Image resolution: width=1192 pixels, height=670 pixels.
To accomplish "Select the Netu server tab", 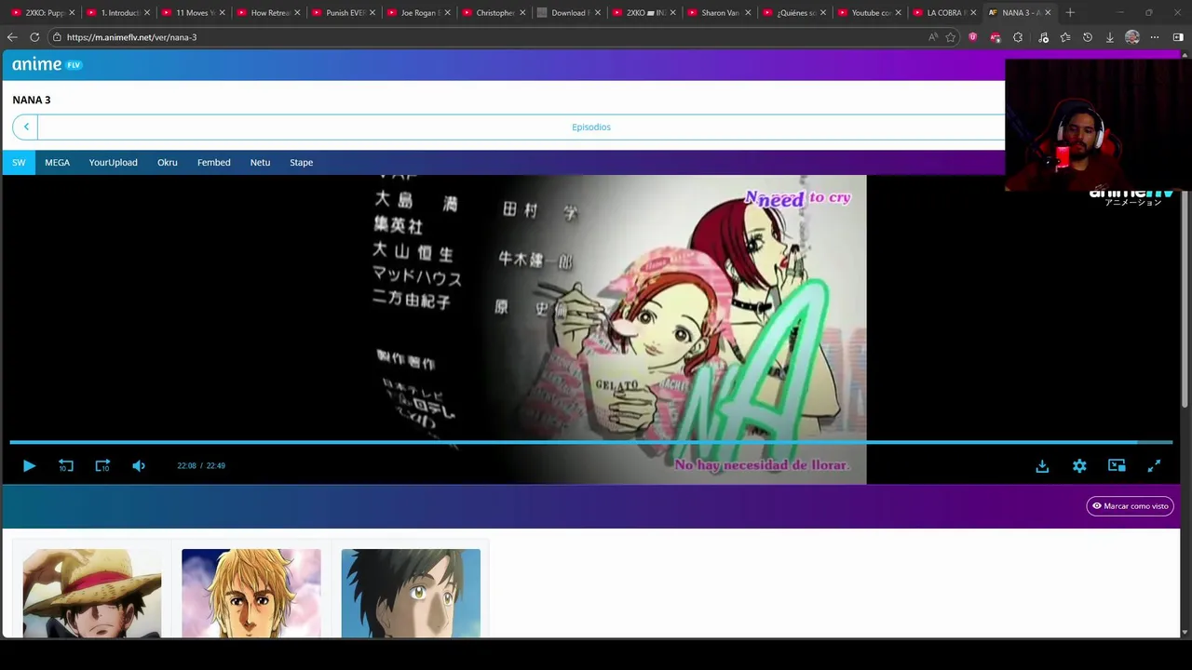I will [x=260, y=162].
